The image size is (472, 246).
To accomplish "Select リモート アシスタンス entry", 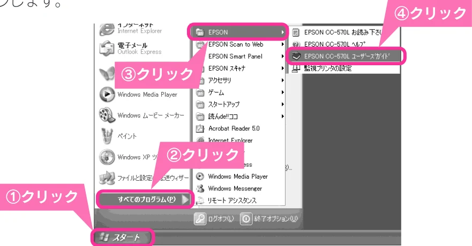I will (240, 201).
